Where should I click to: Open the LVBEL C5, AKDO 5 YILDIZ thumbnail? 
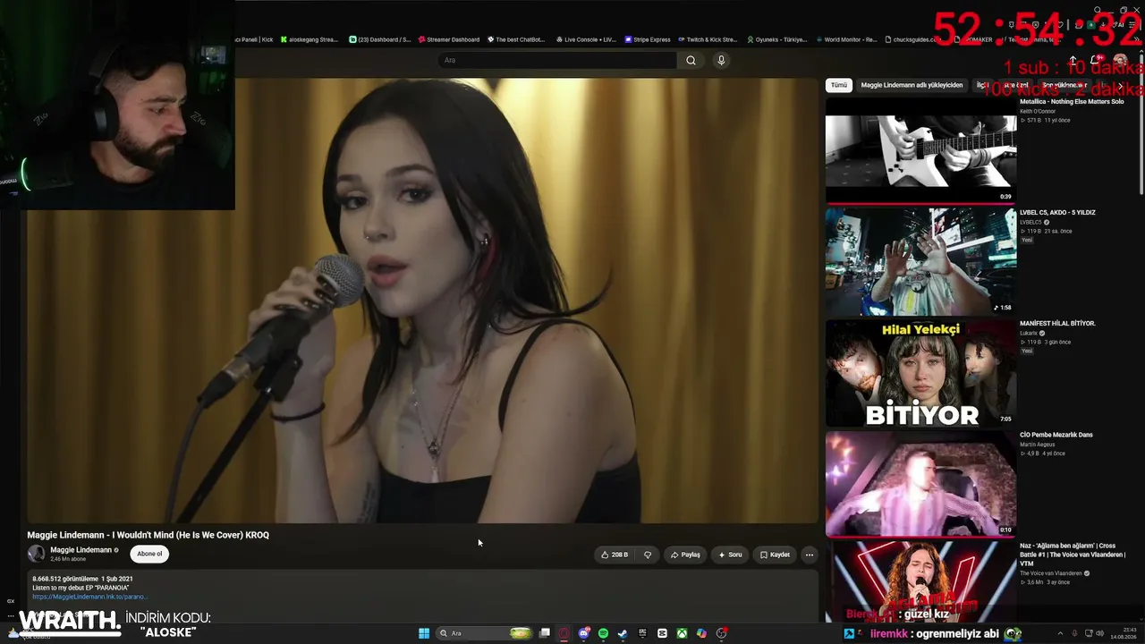click(x=920, y=261)
